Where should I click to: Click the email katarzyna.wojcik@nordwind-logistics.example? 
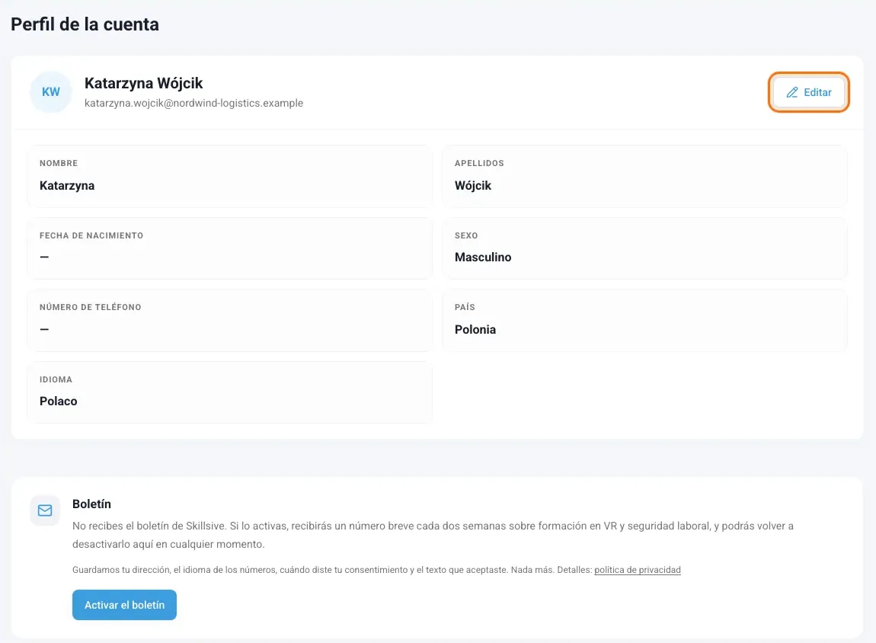coord(193,103)
